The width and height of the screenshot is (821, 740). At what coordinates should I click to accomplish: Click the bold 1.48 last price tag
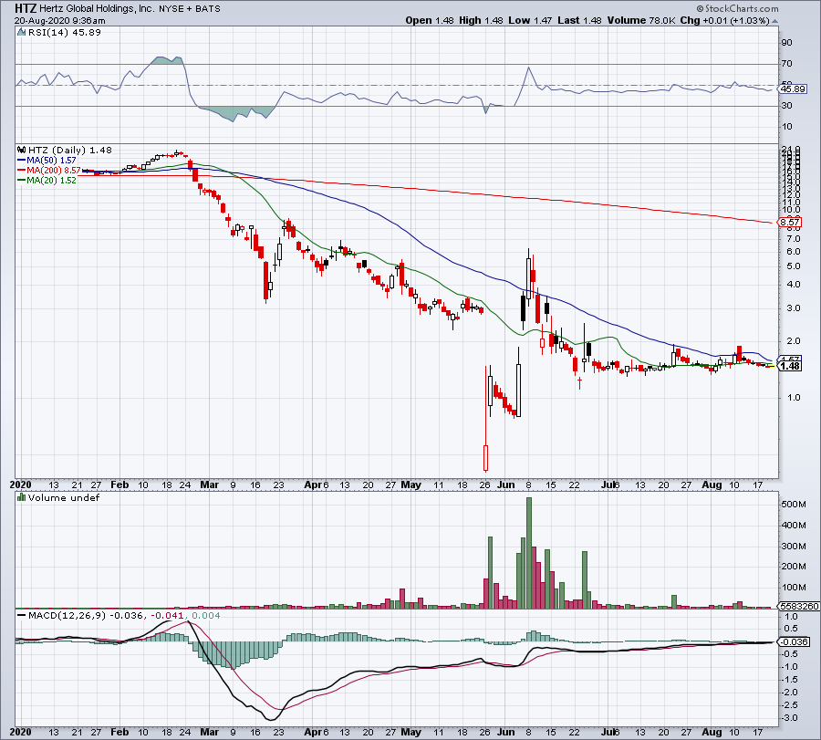click(790, 366)
